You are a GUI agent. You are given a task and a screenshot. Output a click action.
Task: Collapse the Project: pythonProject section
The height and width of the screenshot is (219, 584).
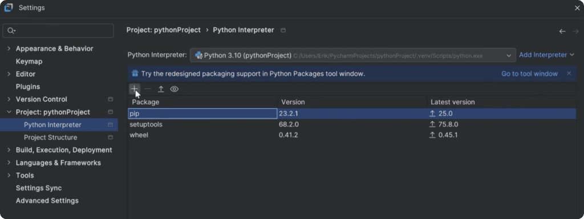click(9, 112)
